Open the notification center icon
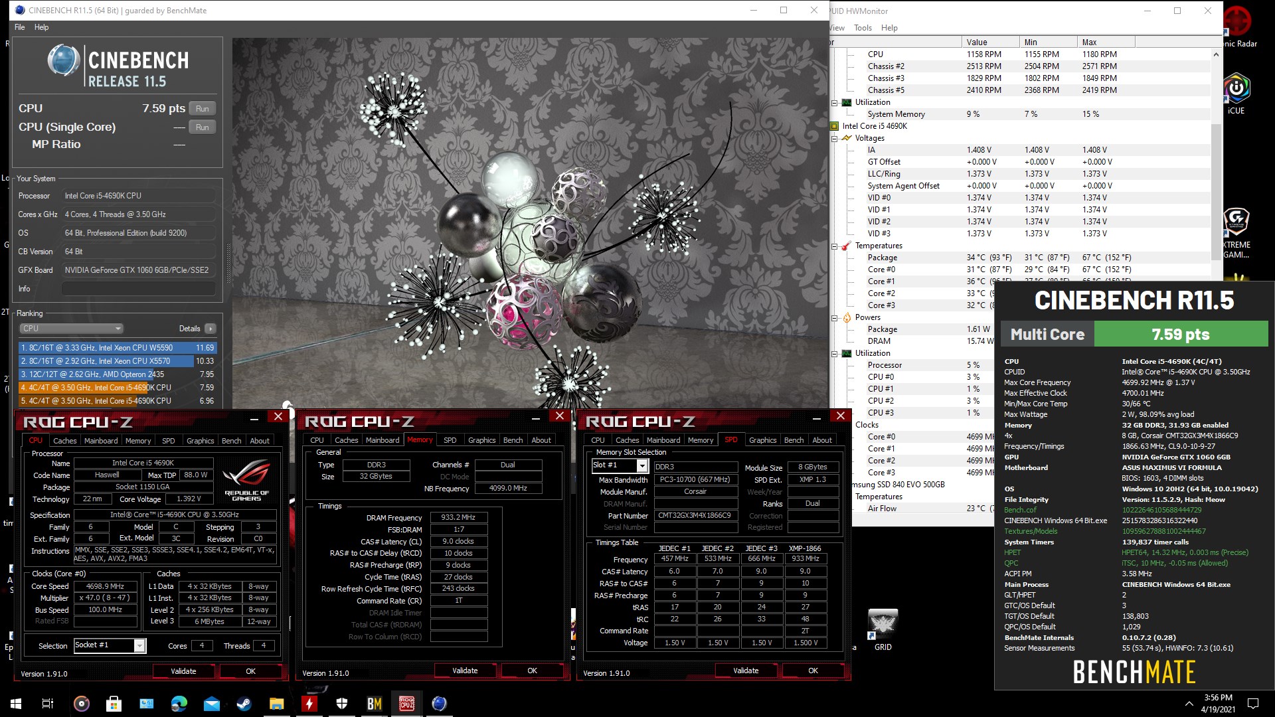Viewport: 1275px width, 717px height. [1253, 704]
